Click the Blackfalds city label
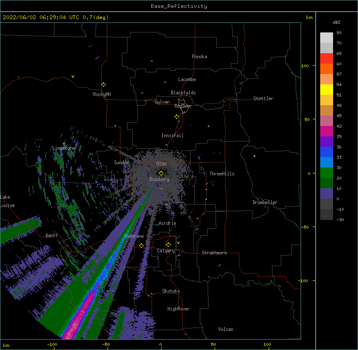The height and width of the screenshot is (350, 358). [x=183, y=93]
